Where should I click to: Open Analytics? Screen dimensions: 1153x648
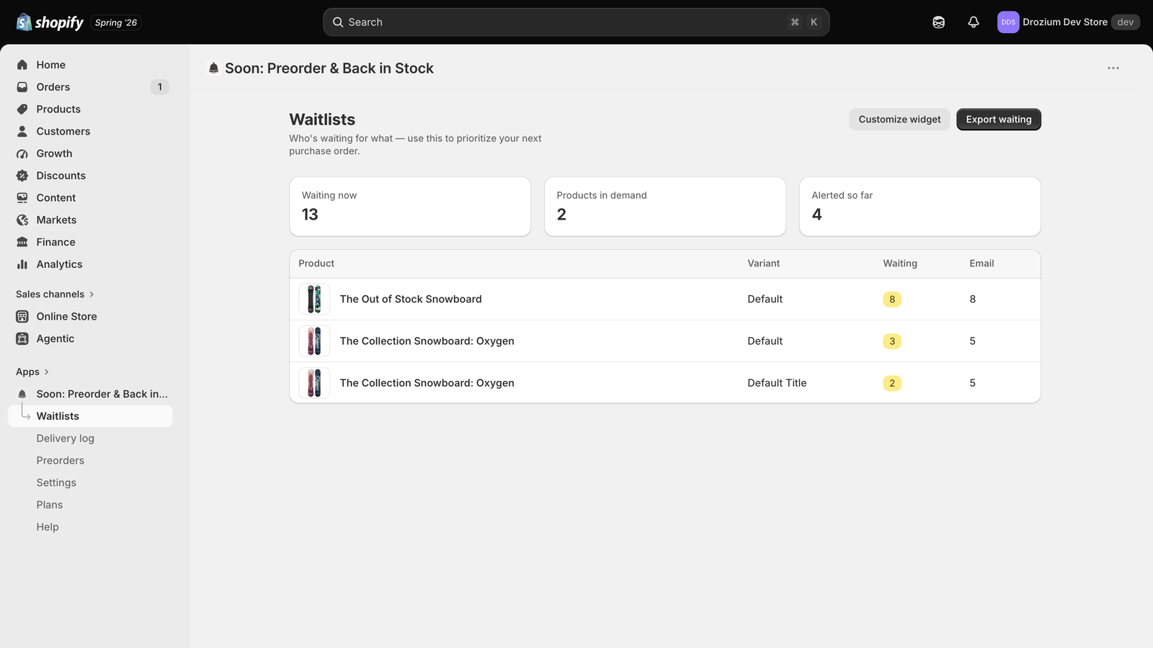[90, 265]
